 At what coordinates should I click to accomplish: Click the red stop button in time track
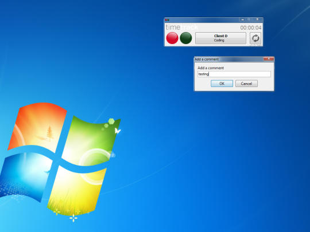(172, 38)
